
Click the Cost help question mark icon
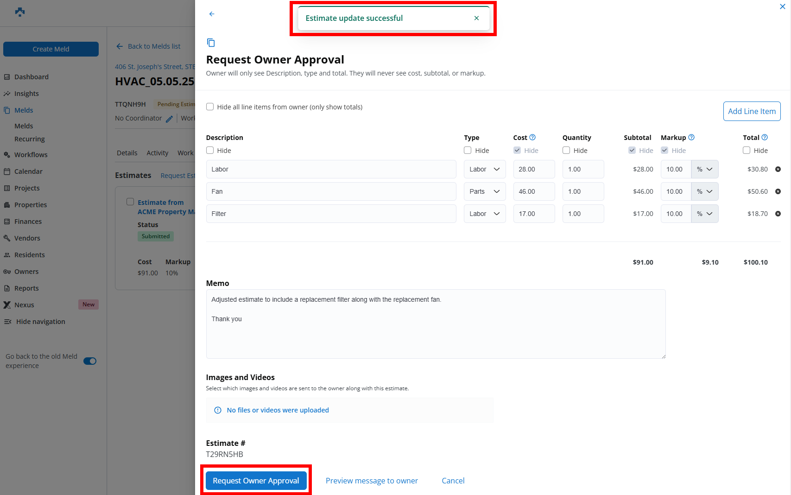tap(532, 137)
